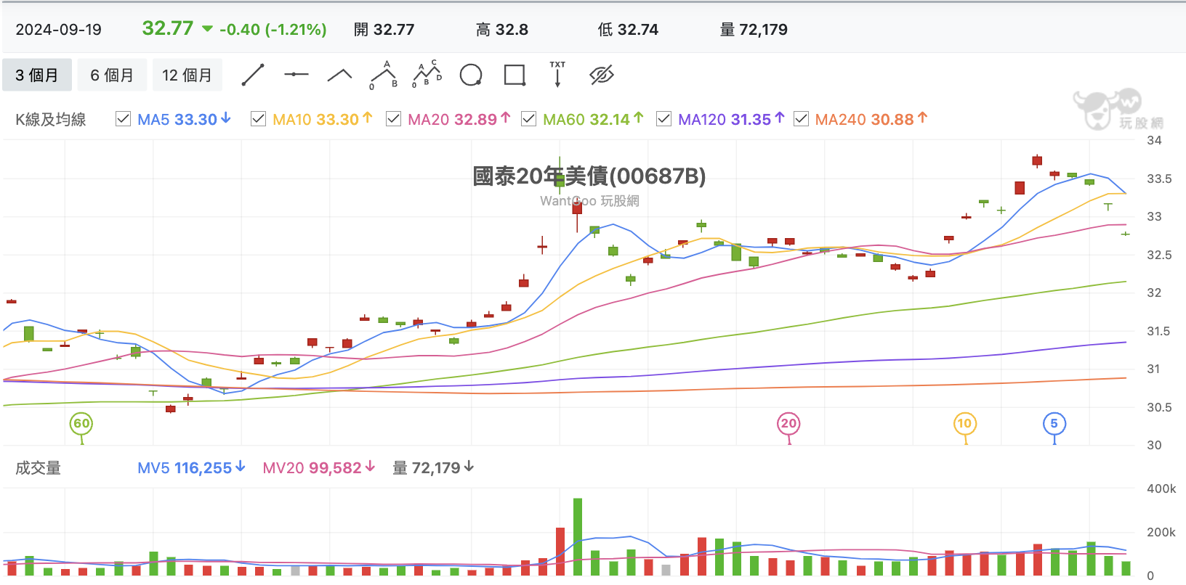This screenshot has height=585, width=1186.
Task: Click the MV20 99,582 volume average label
Action: click(318, 468)
